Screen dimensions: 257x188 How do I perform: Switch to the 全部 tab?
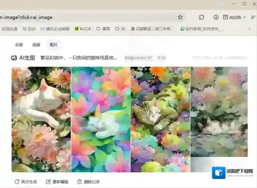pos(19,45)
